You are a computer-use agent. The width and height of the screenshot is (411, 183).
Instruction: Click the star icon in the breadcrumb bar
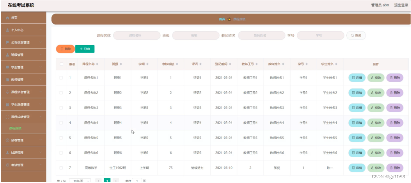coord(229,19)
